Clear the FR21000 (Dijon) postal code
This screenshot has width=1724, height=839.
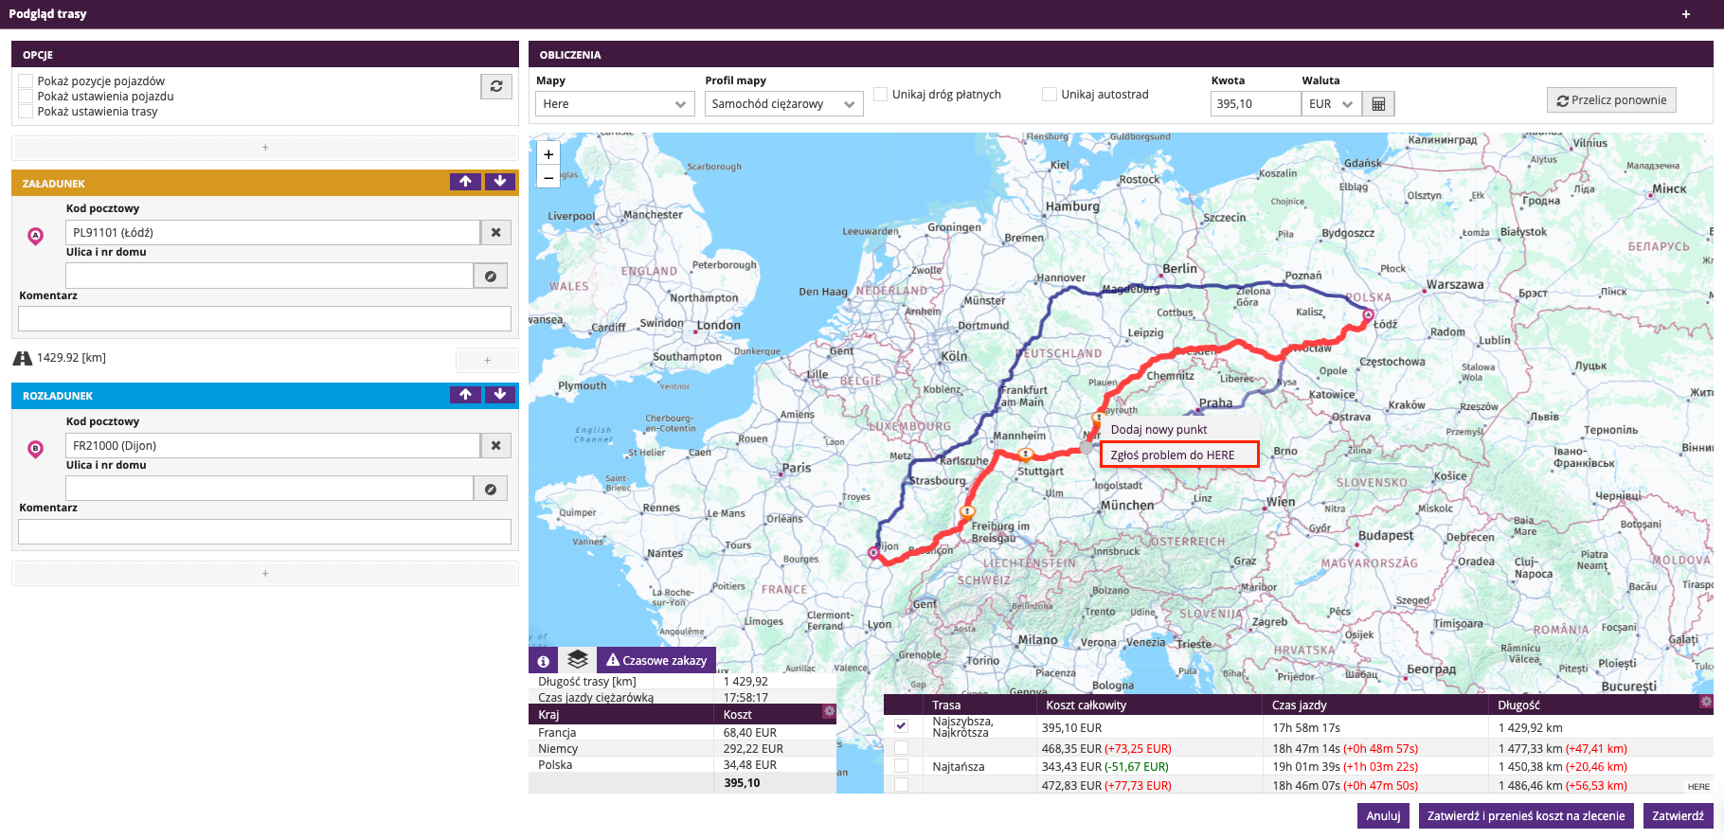tap(495, 445)
